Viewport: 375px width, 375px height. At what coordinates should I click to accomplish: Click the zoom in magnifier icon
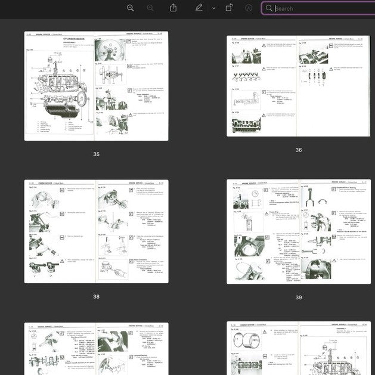pos(150,8)
